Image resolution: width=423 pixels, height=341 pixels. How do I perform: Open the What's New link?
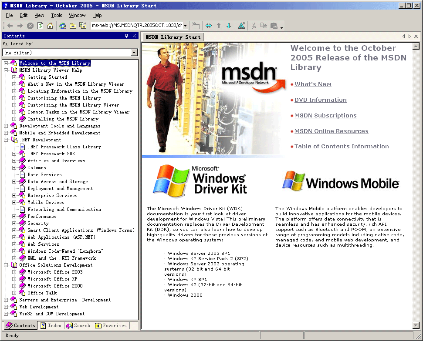[x=313, y=84]
